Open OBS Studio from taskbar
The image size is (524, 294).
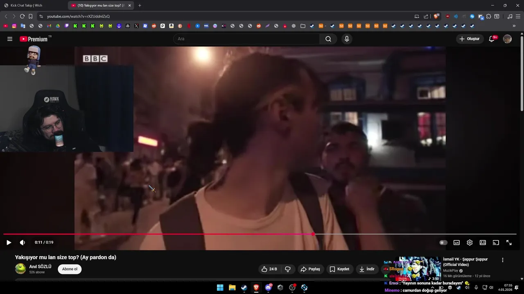[x=292, y=287]
